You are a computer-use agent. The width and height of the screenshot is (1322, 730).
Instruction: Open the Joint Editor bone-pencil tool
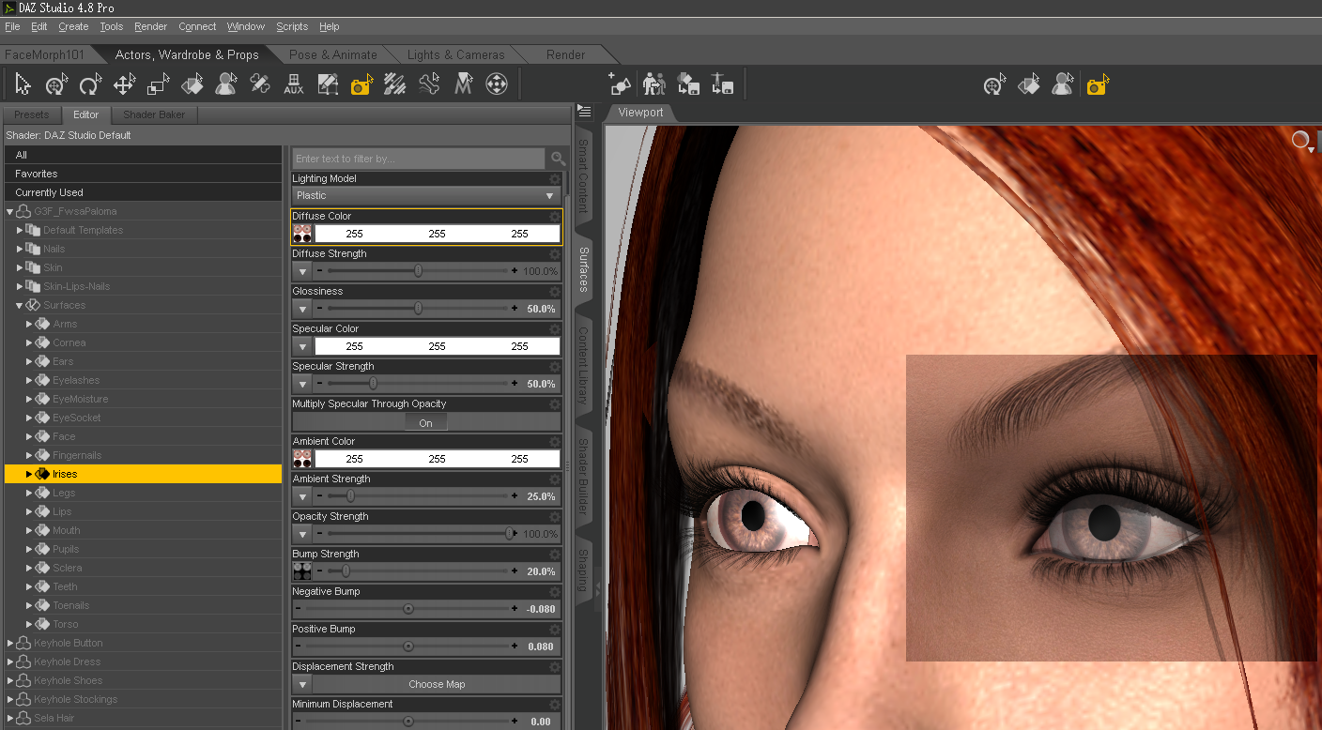point(259,84)
